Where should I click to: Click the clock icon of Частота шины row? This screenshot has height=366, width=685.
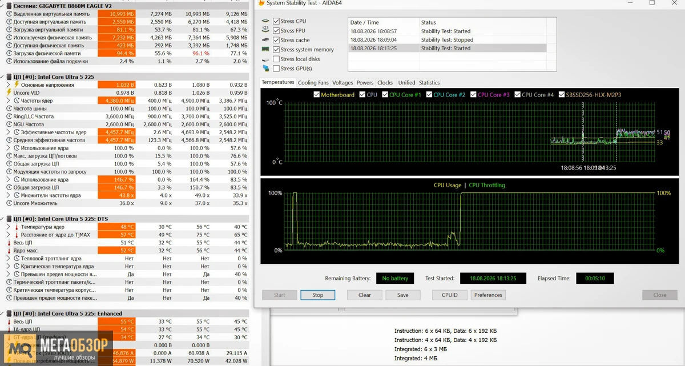9,108
